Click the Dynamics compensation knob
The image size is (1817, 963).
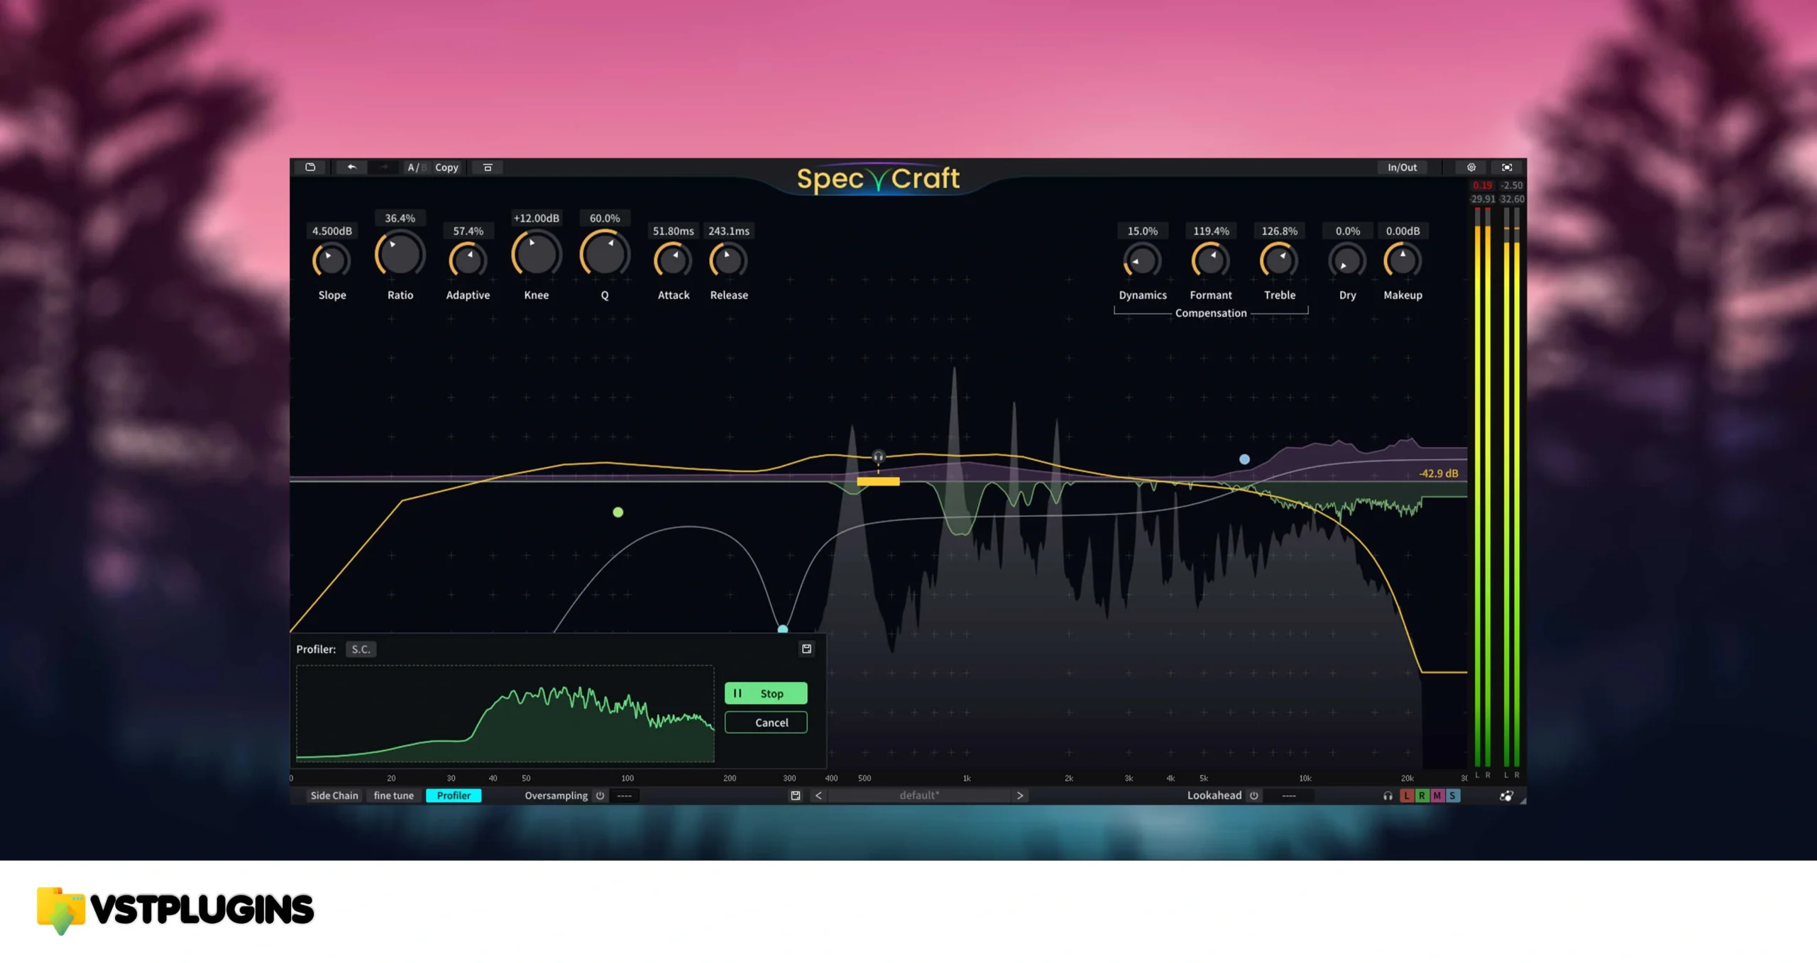coord(1142,260)
